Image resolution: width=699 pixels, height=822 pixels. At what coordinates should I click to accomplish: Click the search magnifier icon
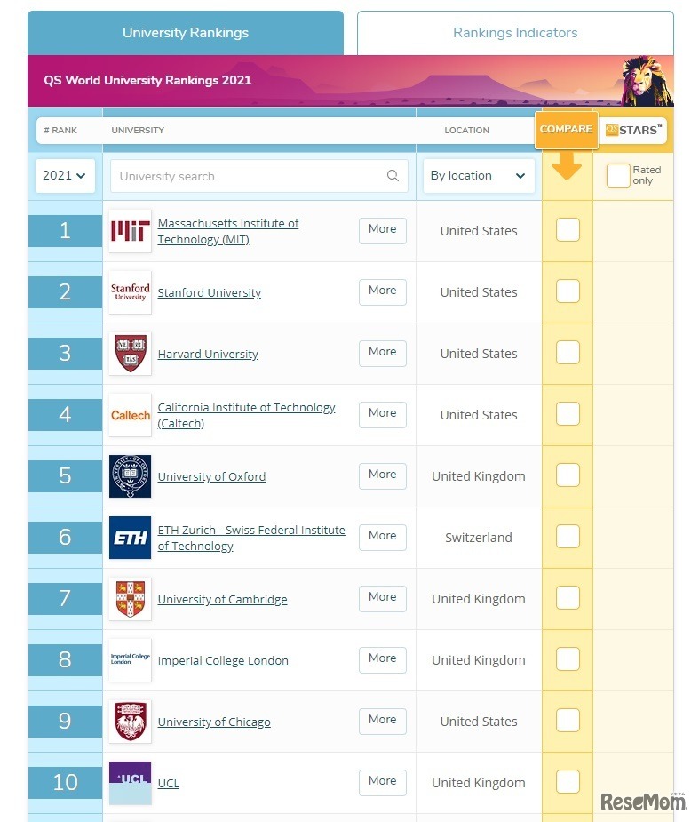click(x=393, y=176)
